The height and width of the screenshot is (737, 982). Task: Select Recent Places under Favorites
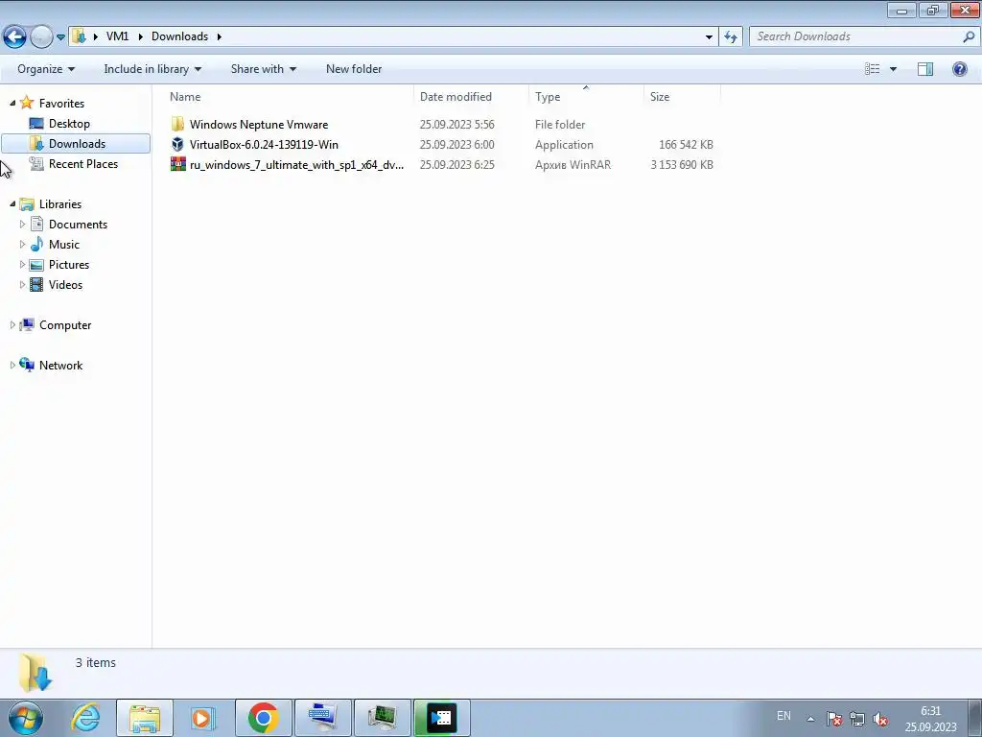tap(83, 163)
